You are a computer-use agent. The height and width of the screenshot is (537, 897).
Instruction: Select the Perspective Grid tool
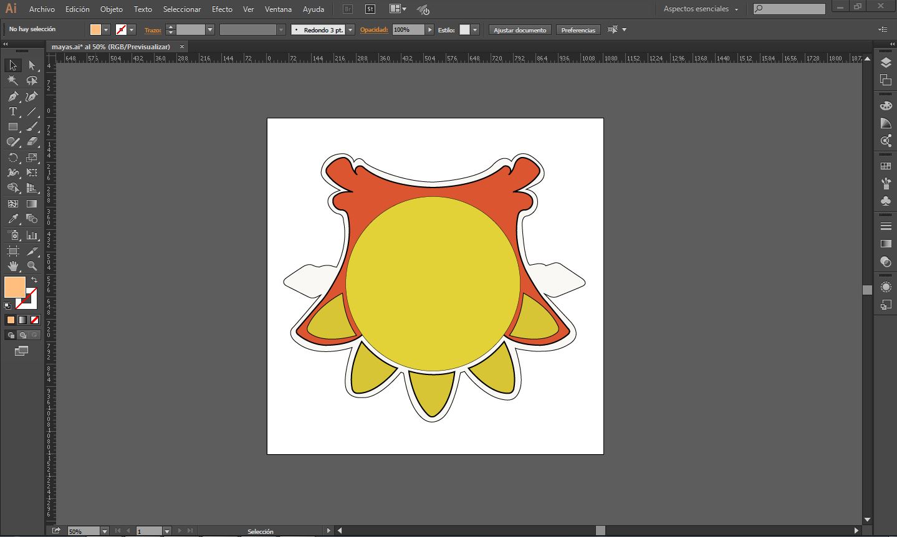(x=32, y=188)
